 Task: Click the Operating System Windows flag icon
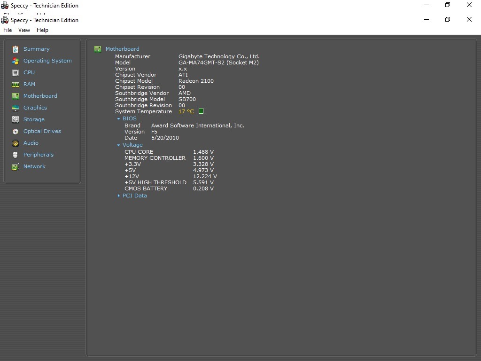coord(16,61)
